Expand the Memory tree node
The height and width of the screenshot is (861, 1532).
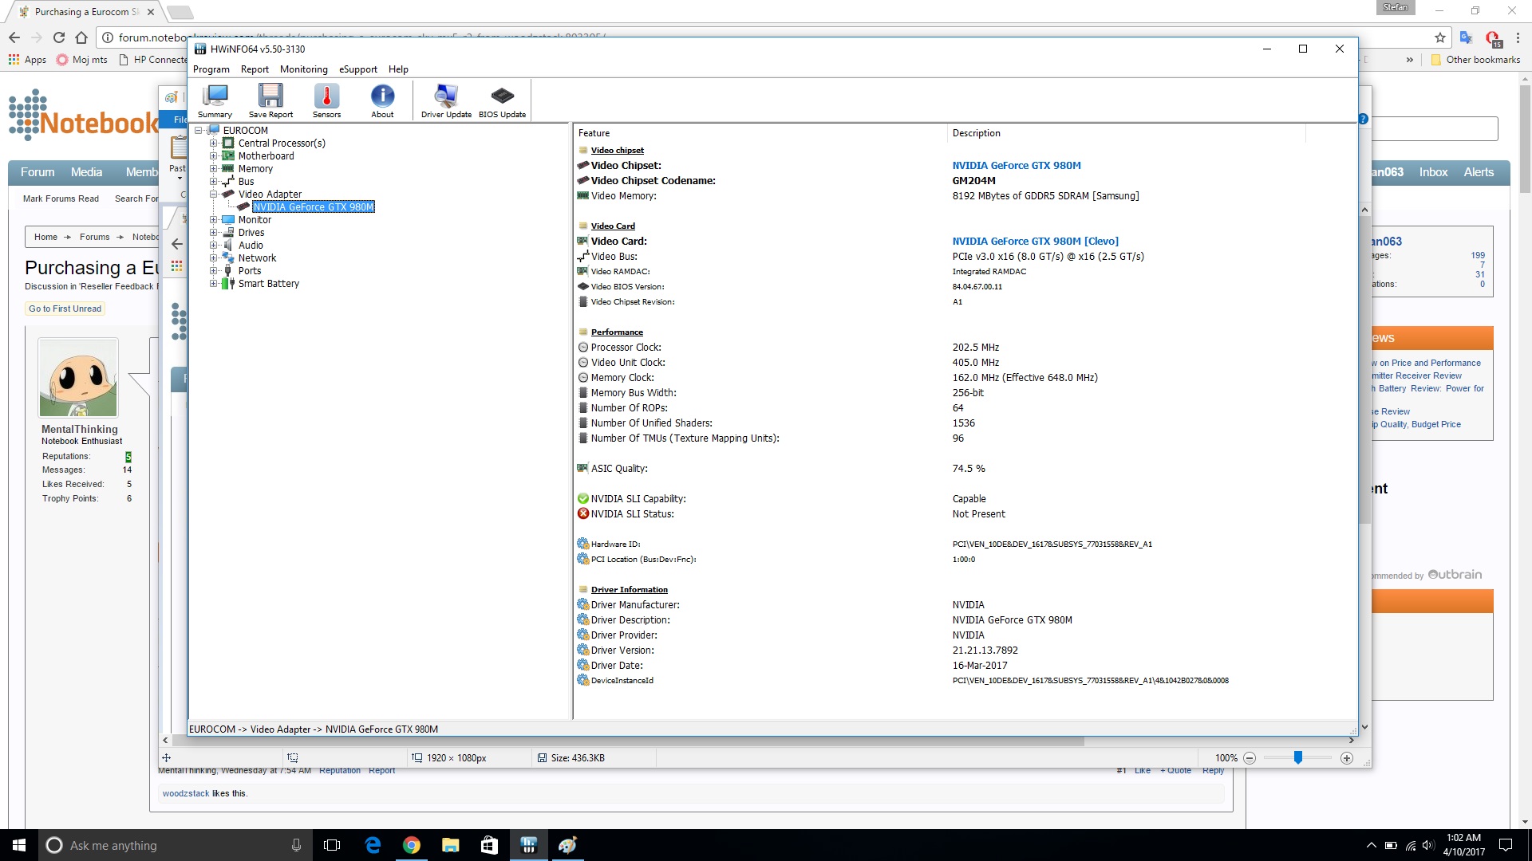tap(213, 169)
